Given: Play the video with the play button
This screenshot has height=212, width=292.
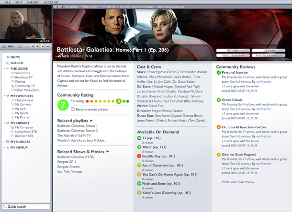Looking at the screenshot, I should (43, 46).
